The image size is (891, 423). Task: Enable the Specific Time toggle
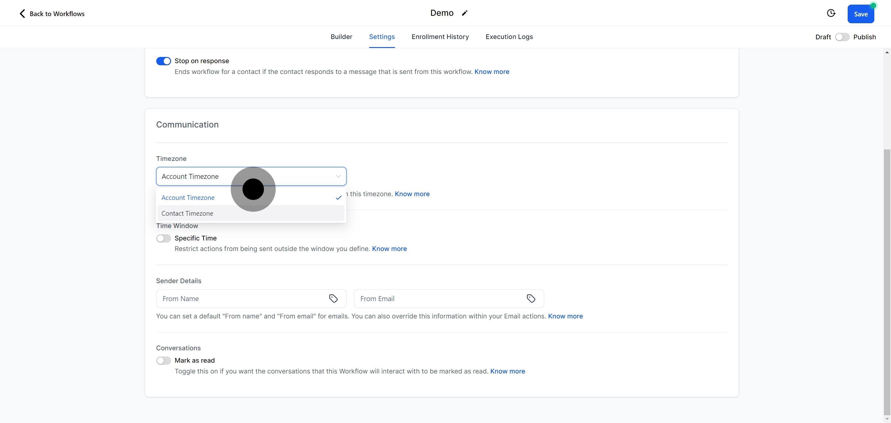[163, 238]
